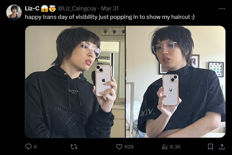Open Liz-C's profile avatar
232x155 pixels.
14,12
